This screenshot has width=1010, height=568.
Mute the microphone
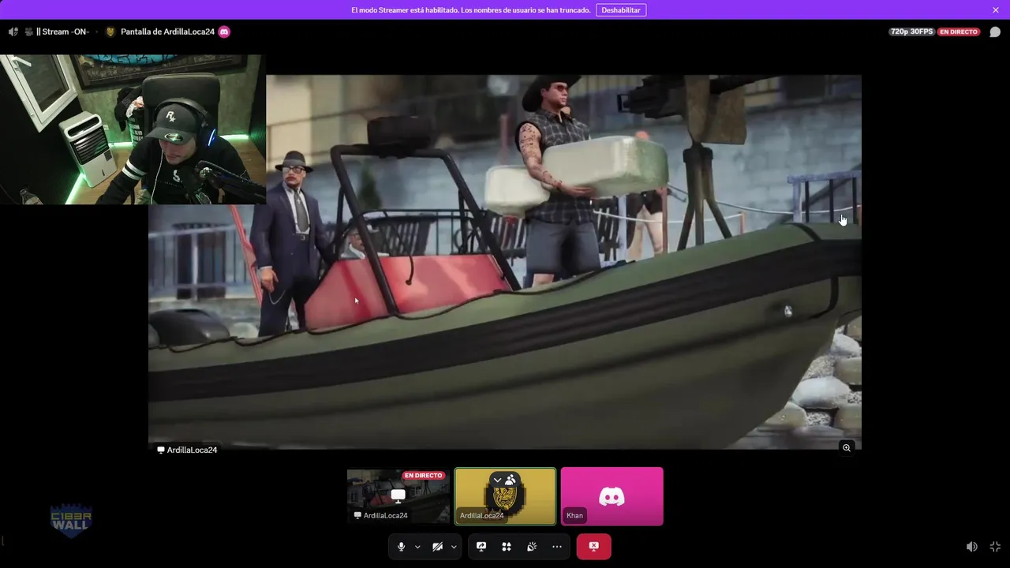401,547
